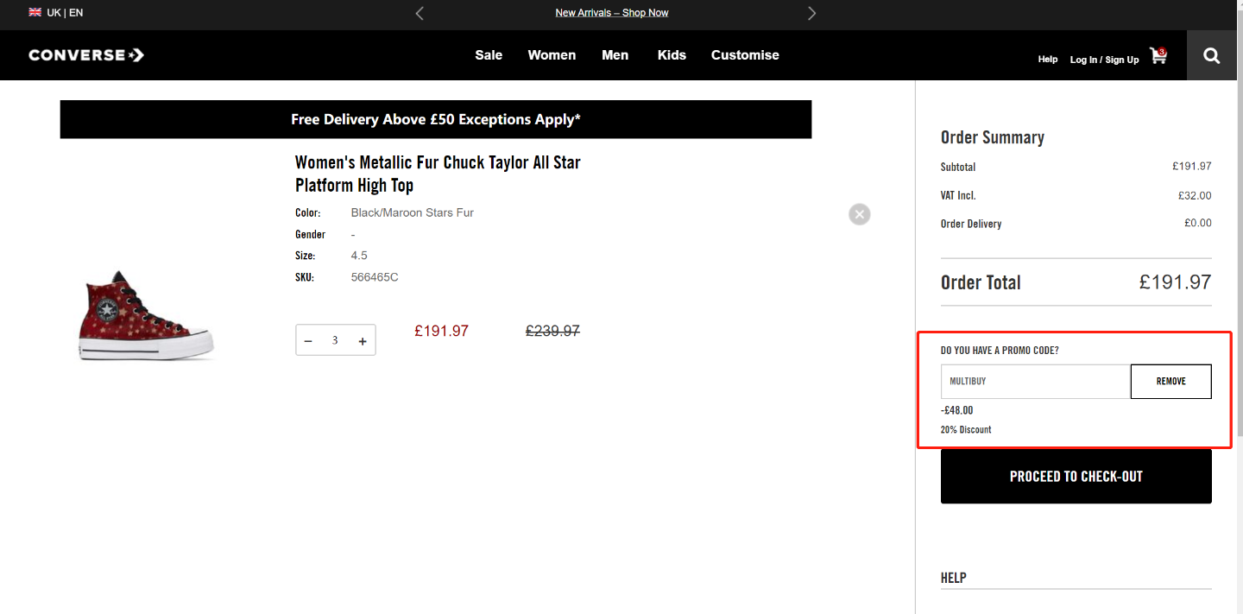
Task: Open the Kids menu
Action: (x=672, y=55)
